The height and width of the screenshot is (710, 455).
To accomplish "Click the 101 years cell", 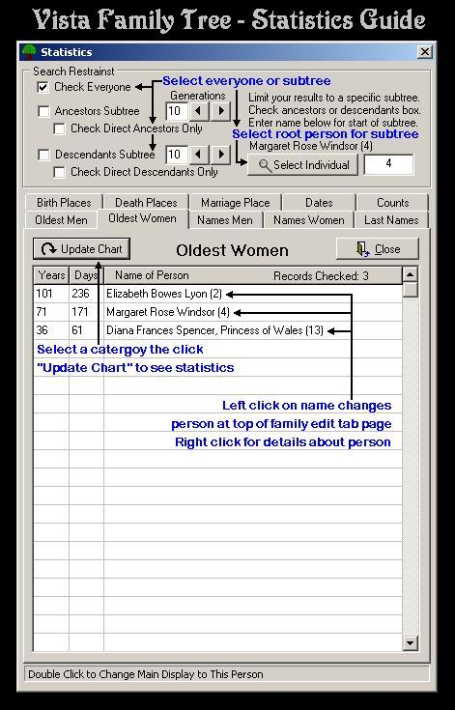I will pos(51,294).
